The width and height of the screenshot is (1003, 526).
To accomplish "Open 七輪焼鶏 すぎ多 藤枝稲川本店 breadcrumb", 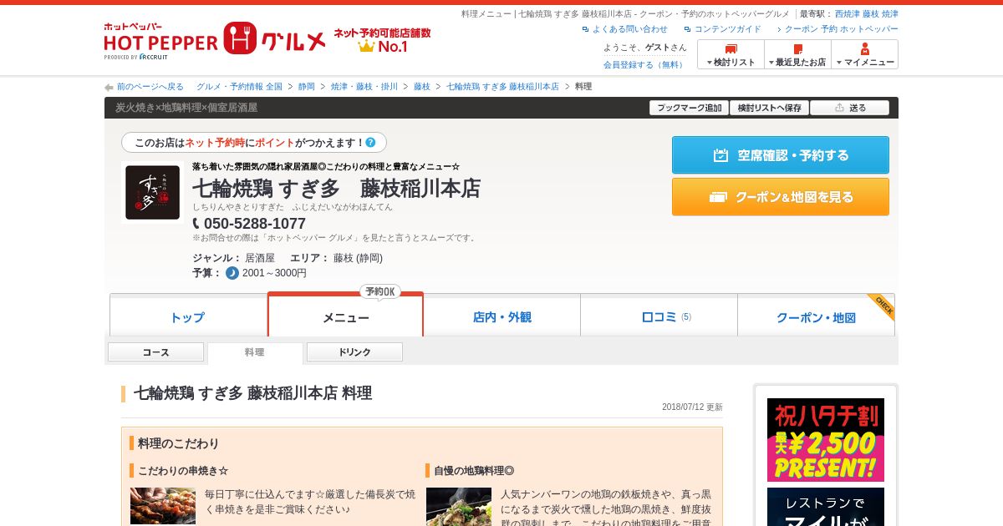I will [x=502, y=87].
